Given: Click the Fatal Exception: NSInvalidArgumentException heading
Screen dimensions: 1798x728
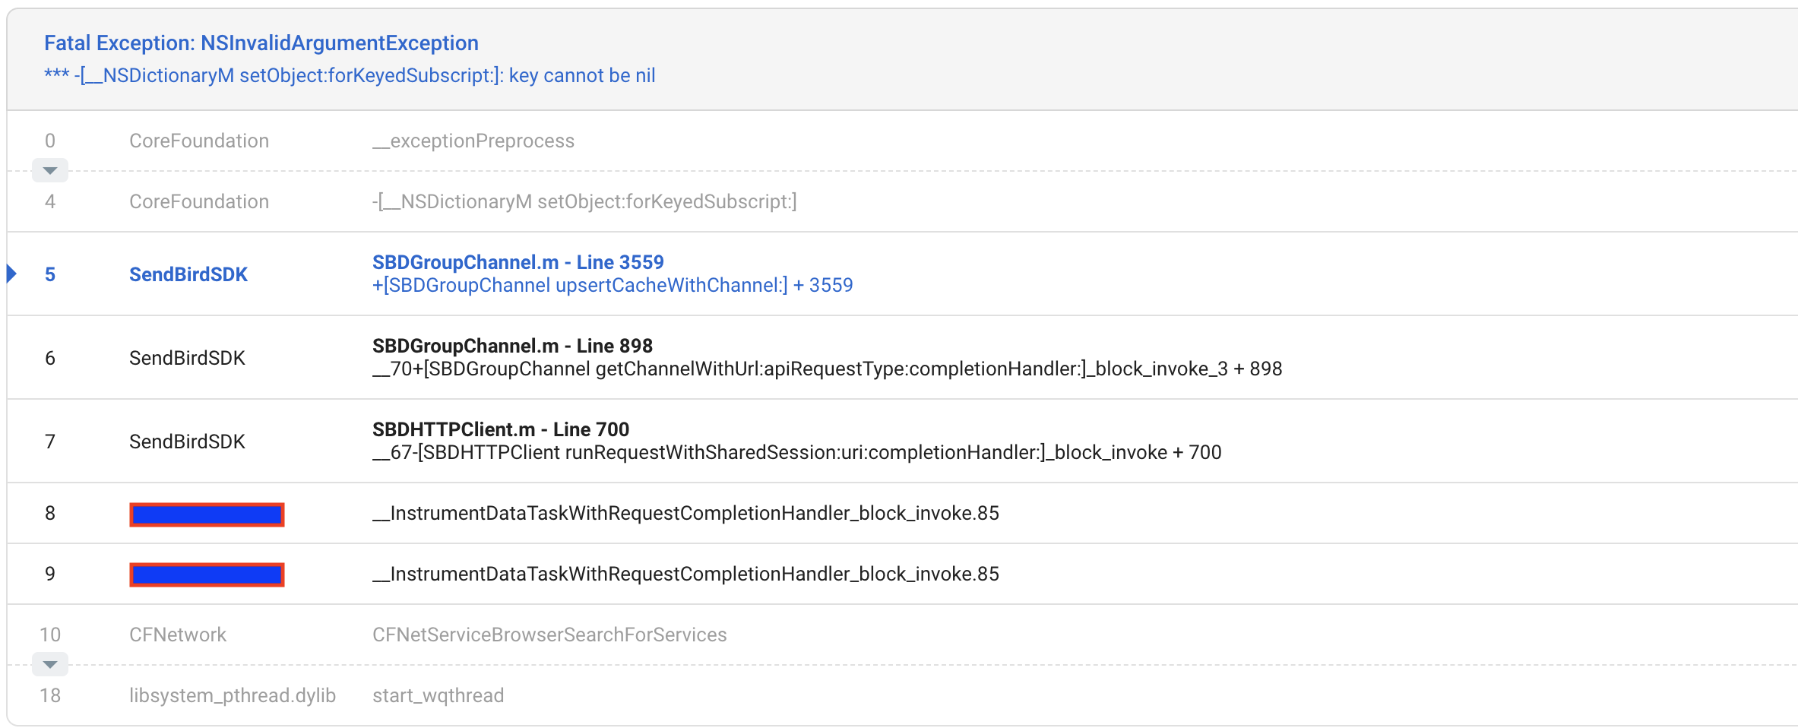Looking at the screenshot, I should click(x=261, y=43).
